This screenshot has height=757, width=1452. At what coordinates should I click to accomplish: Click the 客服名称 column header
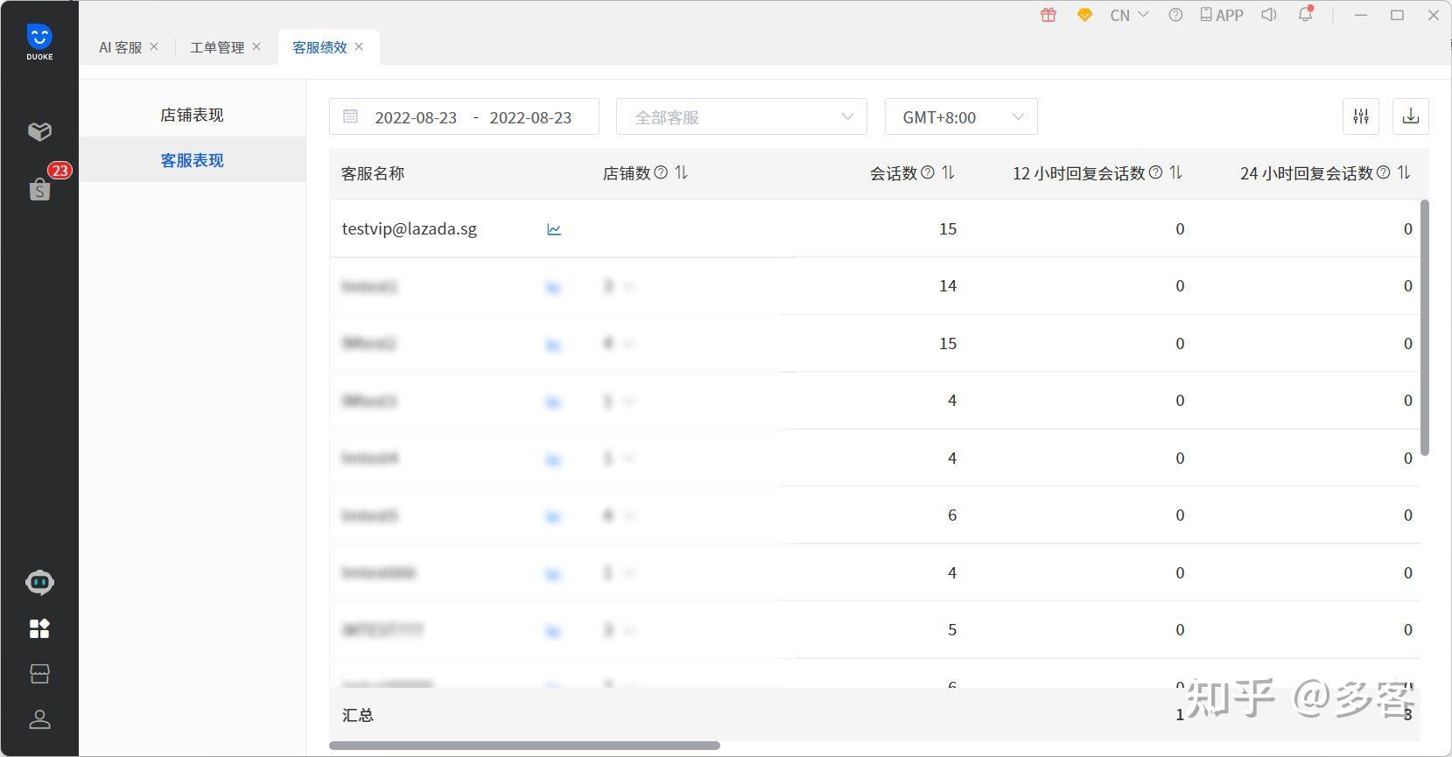373,173
